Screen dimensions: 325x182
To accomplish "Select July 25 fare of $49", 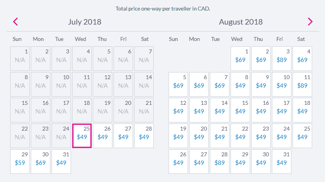I will [82, 136].
